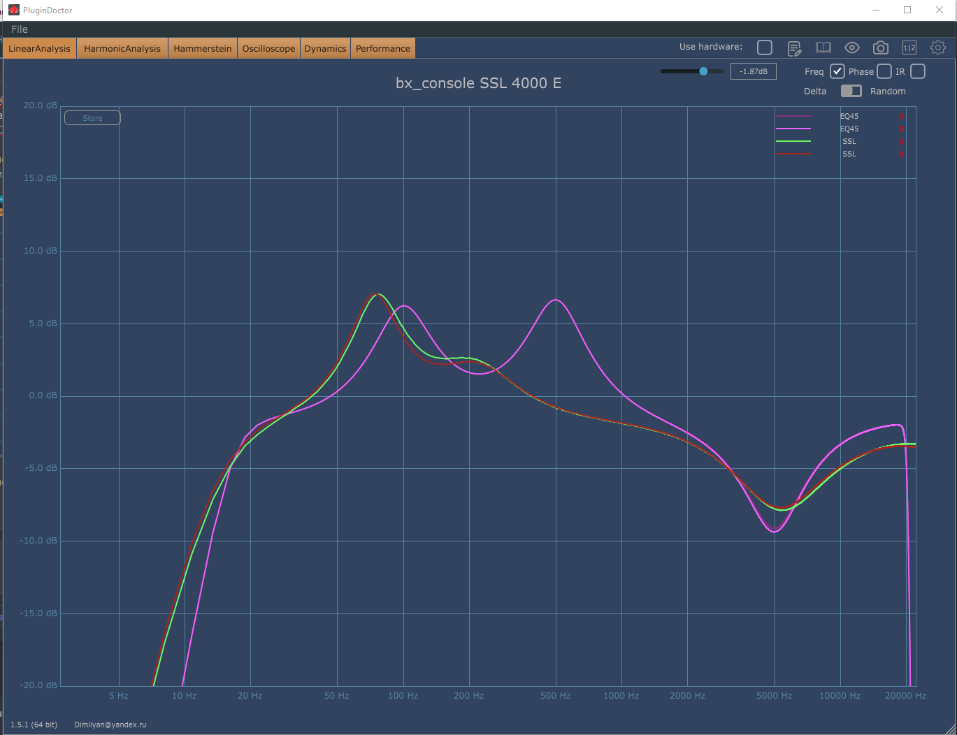
Task: Click the PluginDoctor app icon in title bar
Action: pyautogui.click(x=13, y=10)
